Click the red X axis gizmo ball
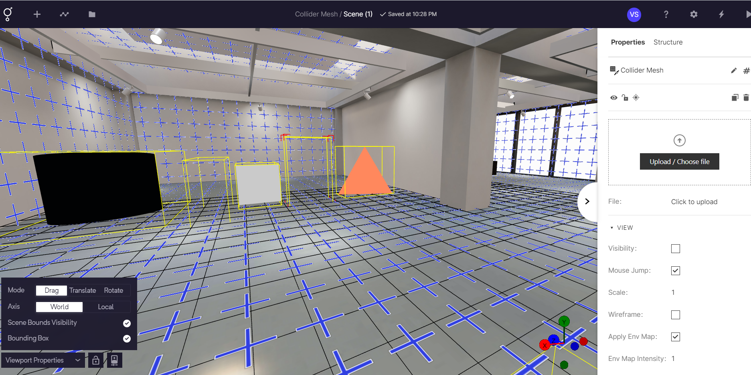Image resolution: width=751 pixels, height=375 pixels. [545, 345]
